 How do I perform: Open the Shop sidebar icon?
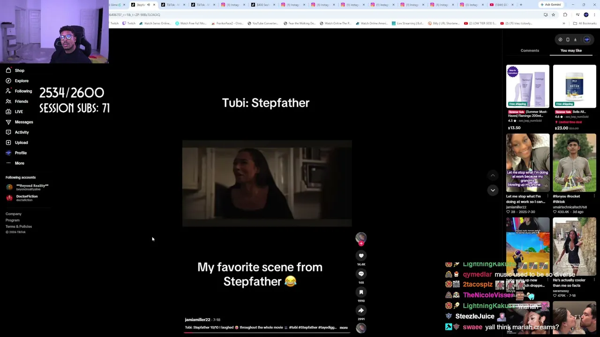coord(8,70)
